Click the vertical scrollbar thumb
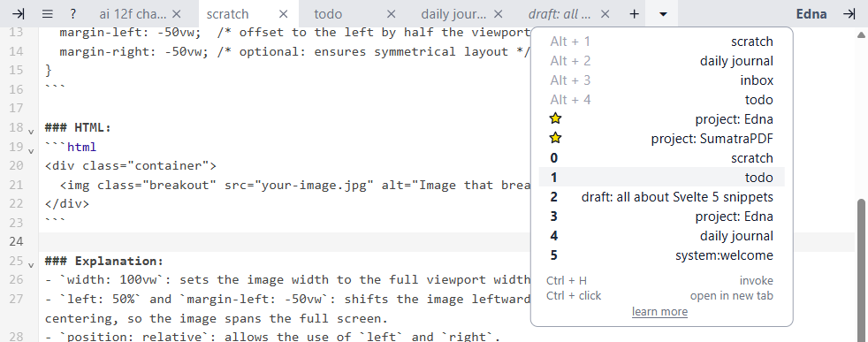868x342 pixels. point(861,266)
